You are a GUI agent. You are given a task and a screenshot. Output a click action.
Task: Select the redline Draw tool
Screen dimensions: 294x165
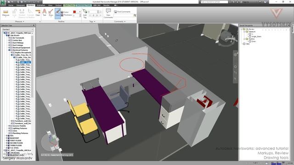click(51, 13)
